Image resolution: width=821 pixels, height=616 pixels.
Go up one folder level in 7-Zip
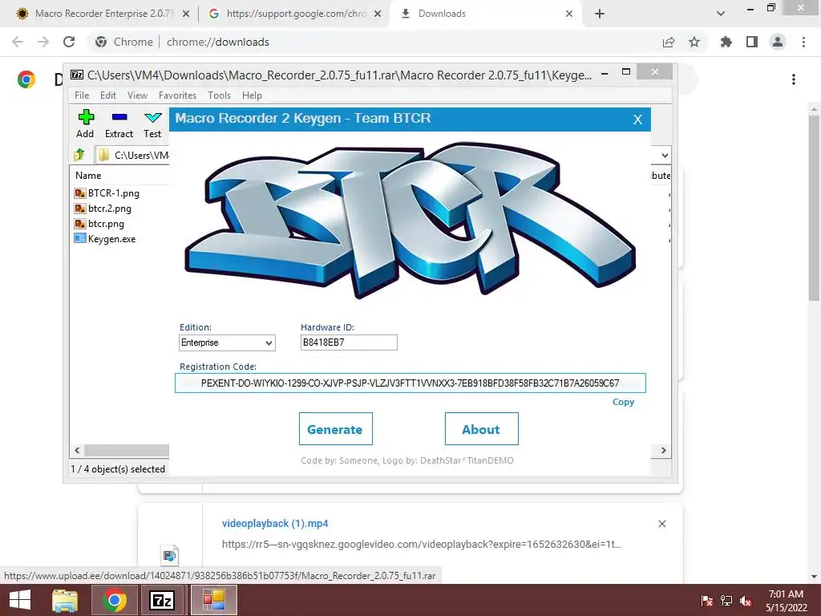click(x=79, y=155)
